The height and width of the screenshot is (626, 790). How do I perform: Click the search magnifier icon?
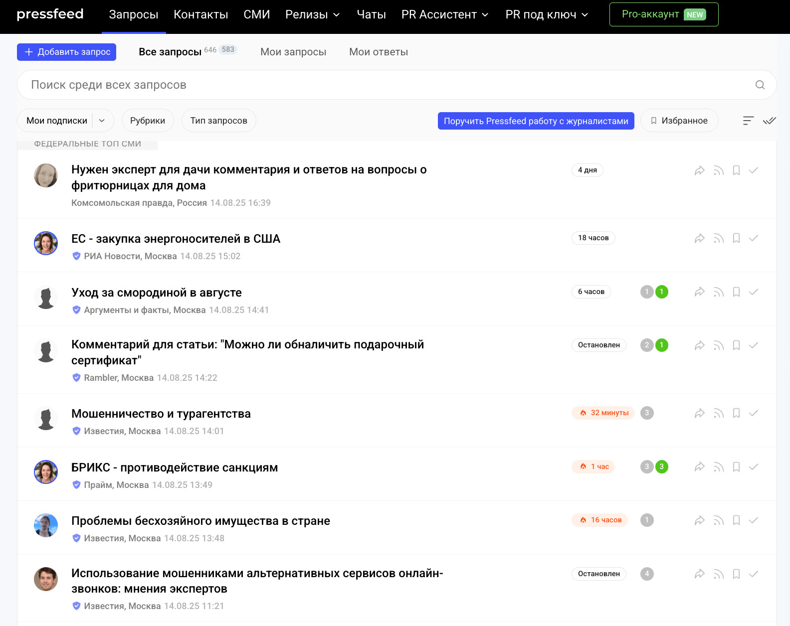760,85
